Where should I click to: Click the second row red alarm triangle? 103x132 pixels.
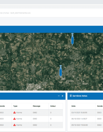click(14, 119)
